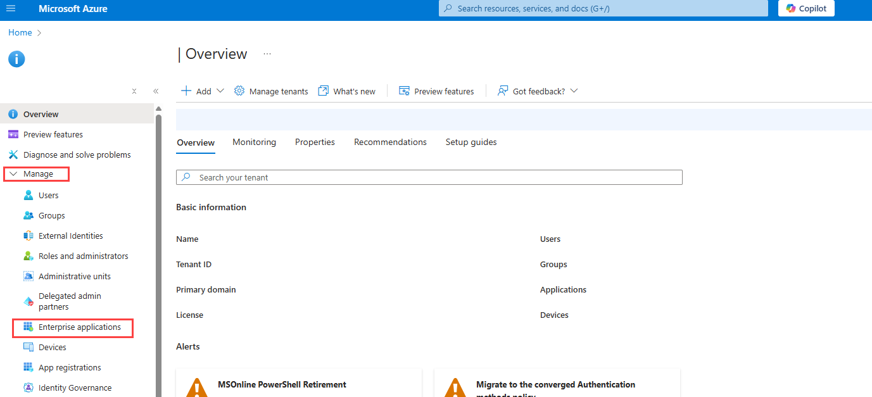Image resolution: width=872 pixels, height=397 pixels.
Task: Click the Preview features toolbar button
Action: coord(436,91)
